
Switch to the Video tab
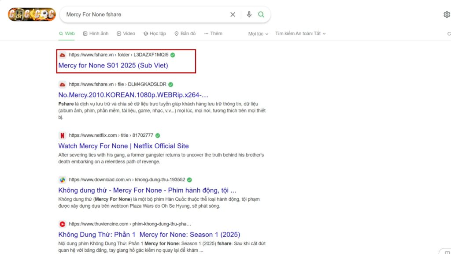point(126,34)
